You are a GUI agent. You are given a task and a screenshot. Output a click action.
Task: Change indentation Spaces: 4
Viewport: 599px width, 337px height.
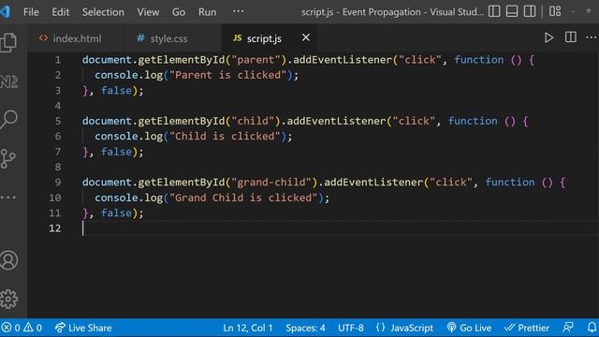305,328
